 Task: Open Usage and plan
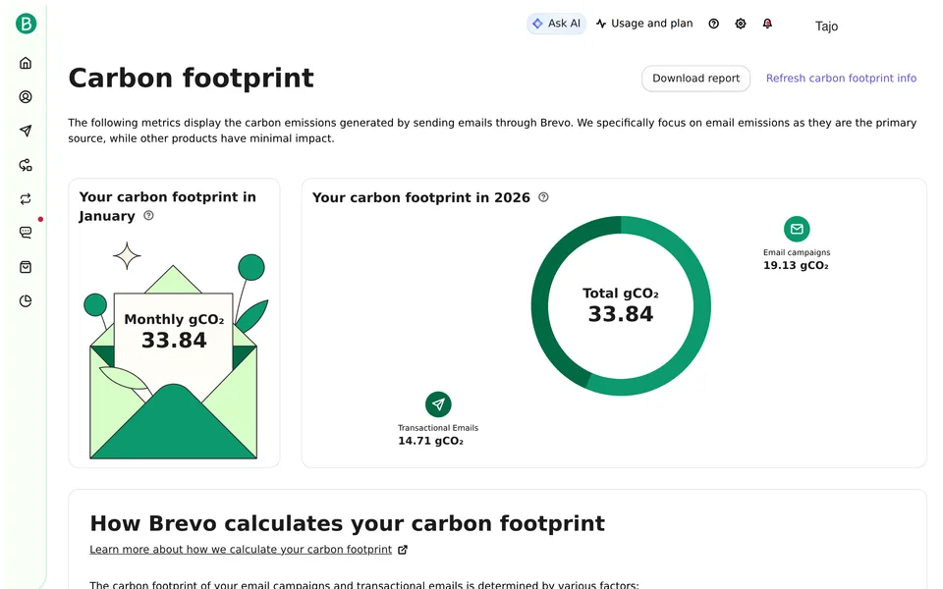[x=644, y=24]
